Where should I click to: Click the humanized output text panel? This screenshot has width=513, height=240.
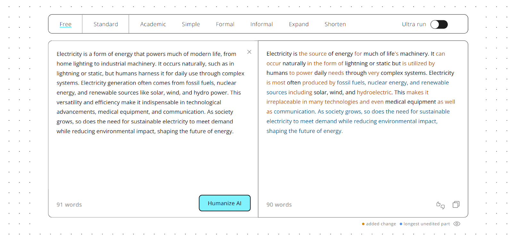coord(363,121)
